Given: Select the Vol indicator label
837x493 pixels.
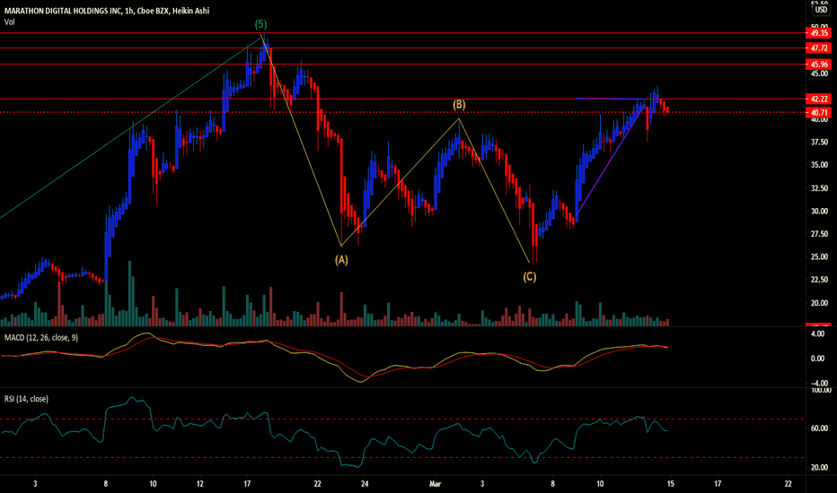Looking at the screenshot, I should click(10, 22).
